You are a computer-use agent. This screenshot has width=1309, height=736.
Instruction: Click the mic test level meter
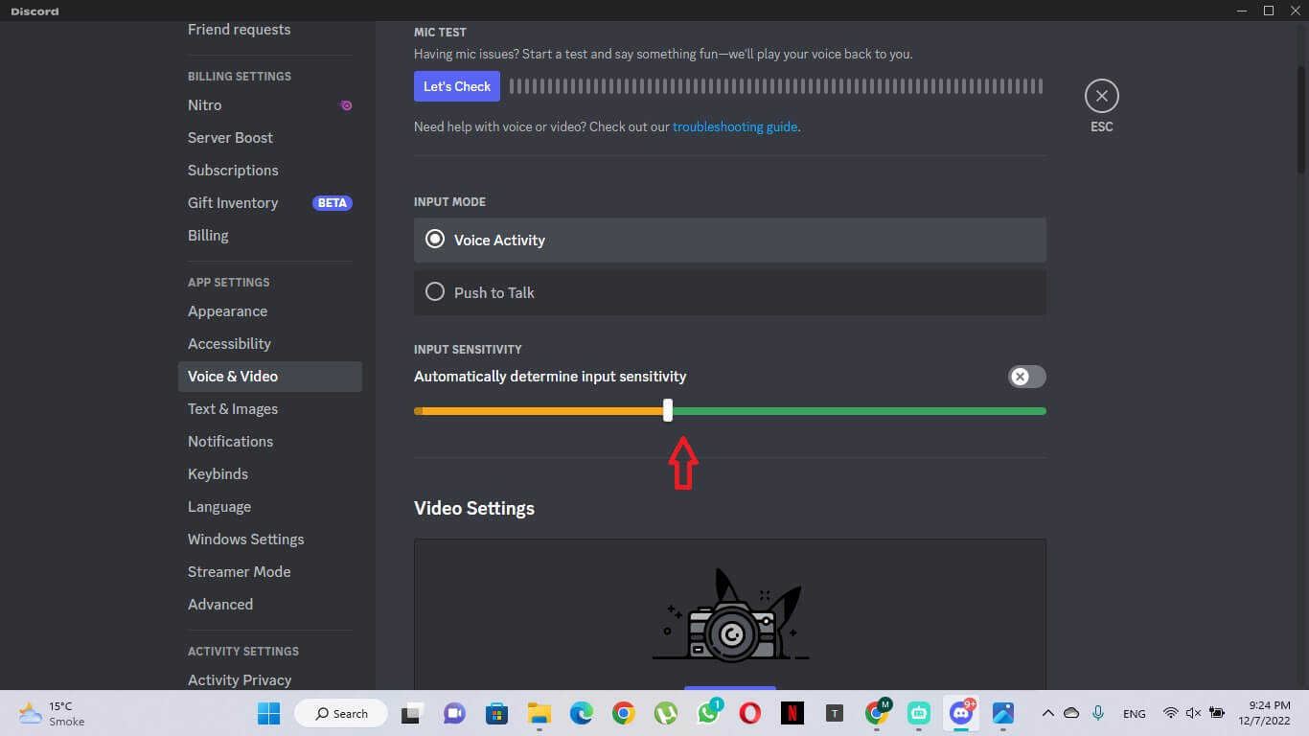pyautogui.click(x=775, y=86)
